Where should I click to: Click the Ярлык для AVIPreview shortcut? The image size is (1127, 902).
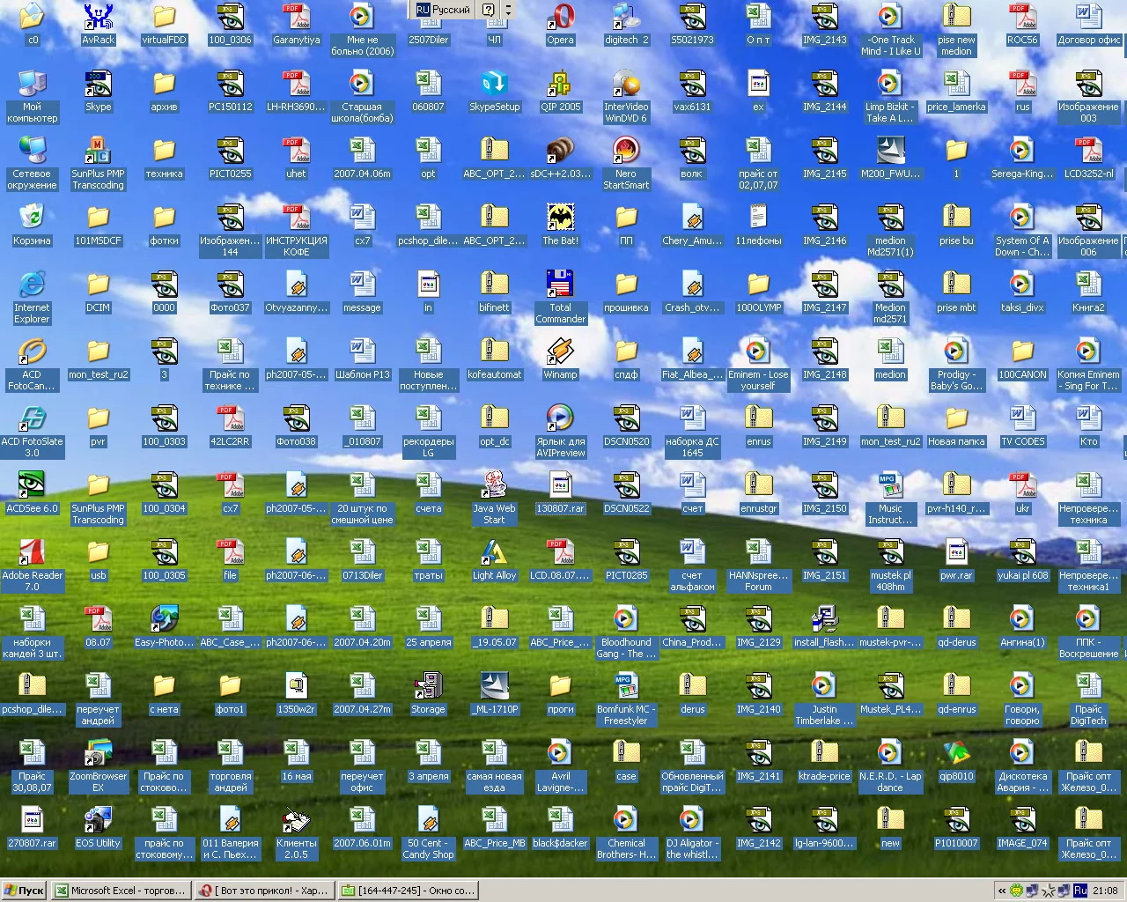click(x=560, y=431)
